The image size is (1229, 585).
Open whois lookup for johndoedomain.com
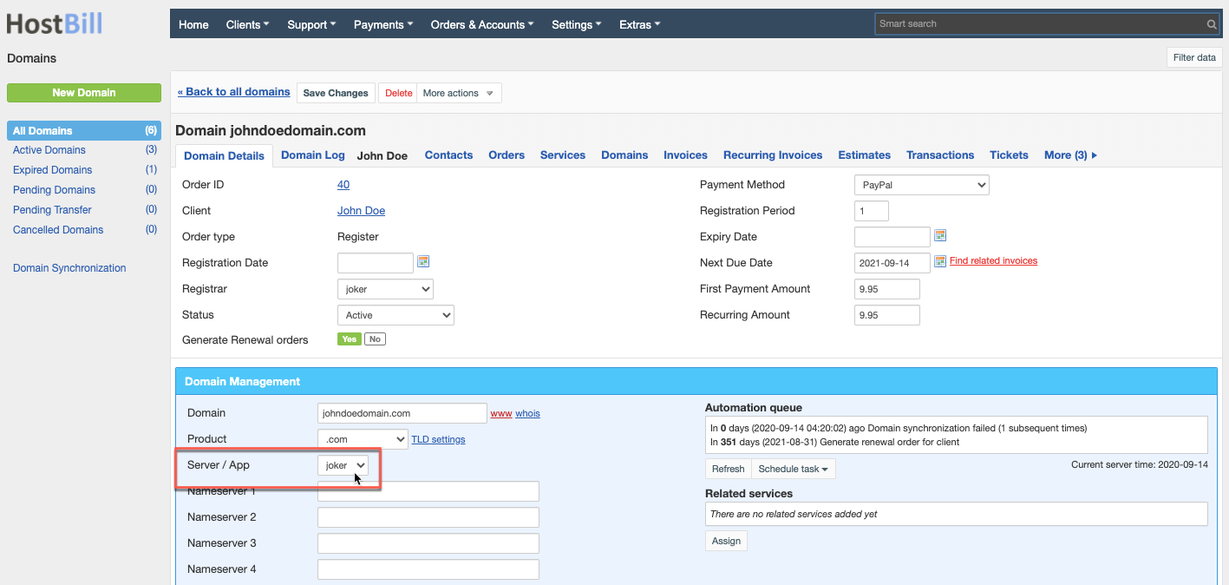(x=527, y=413)
